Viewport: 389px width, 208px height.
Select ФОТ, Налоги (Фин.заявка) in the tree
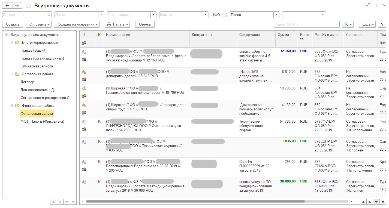(43, 122)
